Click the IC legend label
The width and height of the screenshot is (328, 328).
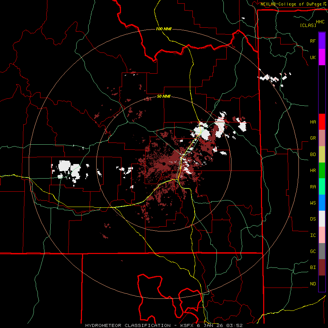pos(313,235)
